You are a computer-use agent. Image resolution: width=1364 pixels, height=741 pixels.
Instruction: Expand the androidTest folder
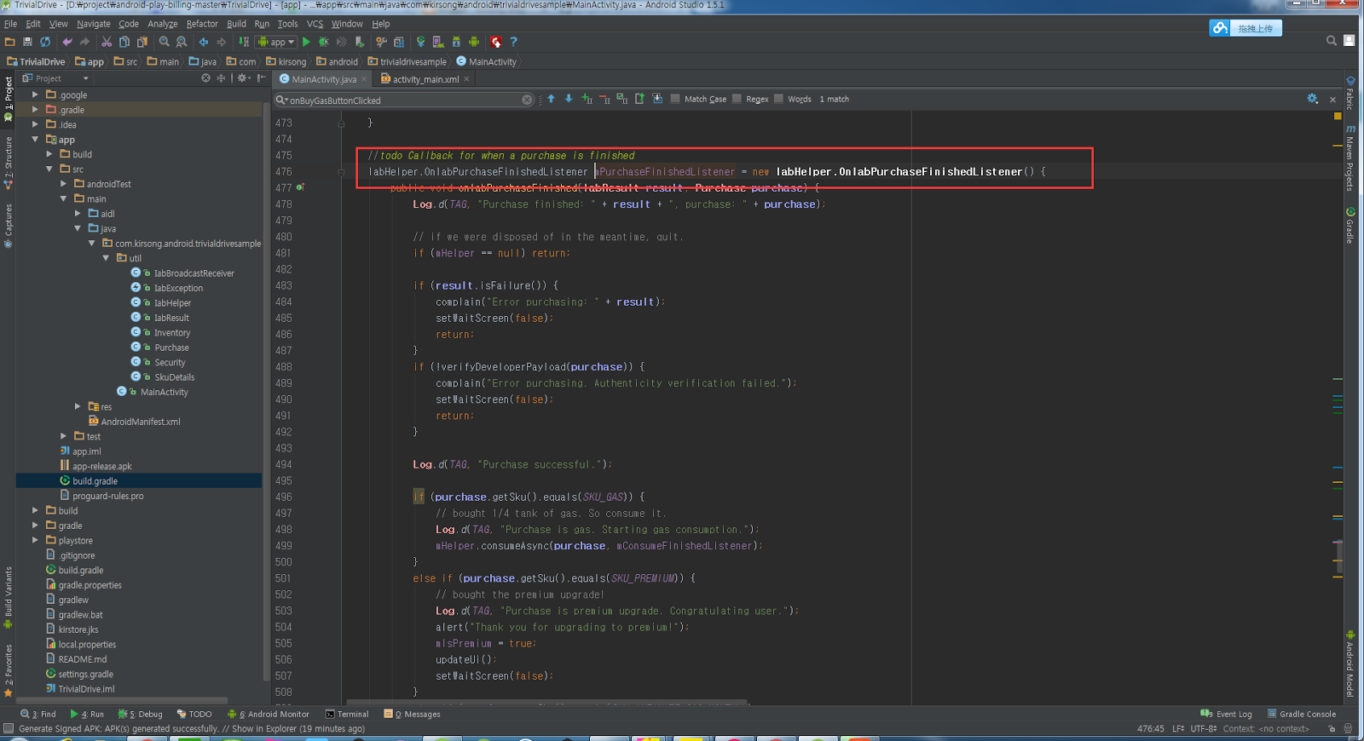pyautogui.click(x=63, y=184)
